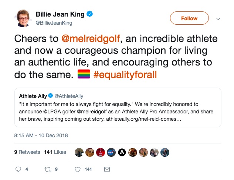Viewport: 234px width, 180px height.
Task: Click the red liker avatar
Action: [101, 152]
